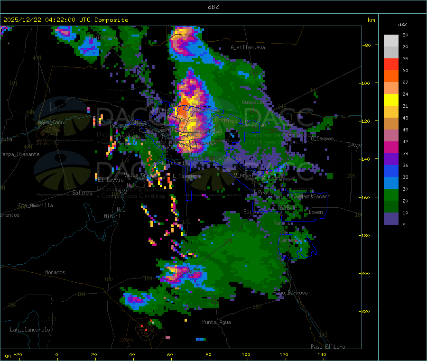The height and width of the screenshot is (361, 427).
Task: Click the -80 tick on the right axis
Action: 367,45
